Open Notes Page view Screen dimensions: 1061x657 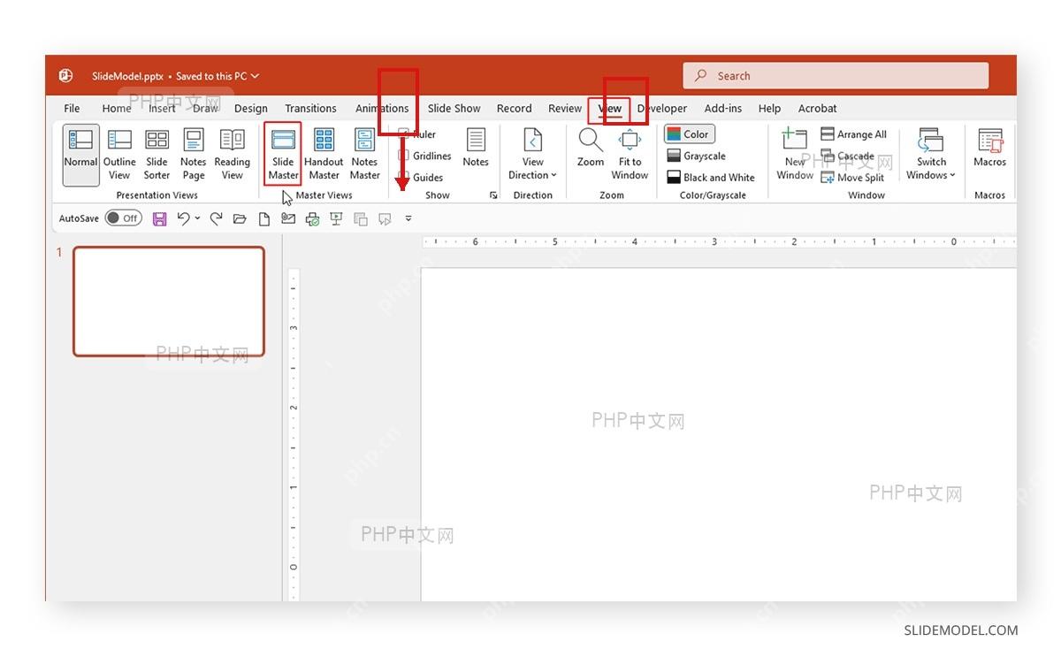[x=194, y=154]
